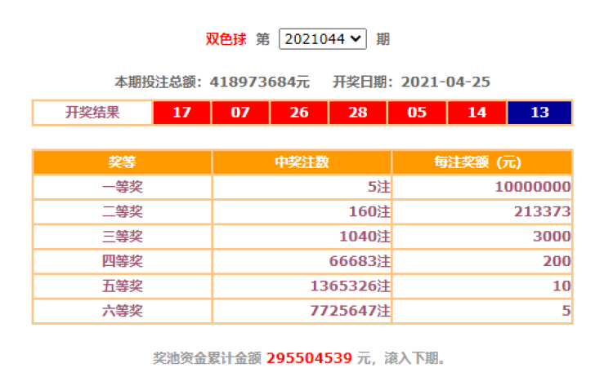613x390 pixels.
Task: Select the blue ball number 13
Action: click(539, 113)
